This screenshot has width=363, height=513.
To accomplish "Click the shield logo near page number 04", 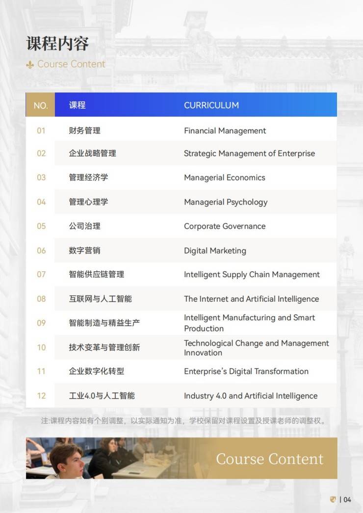I will [x=333, y=500].
